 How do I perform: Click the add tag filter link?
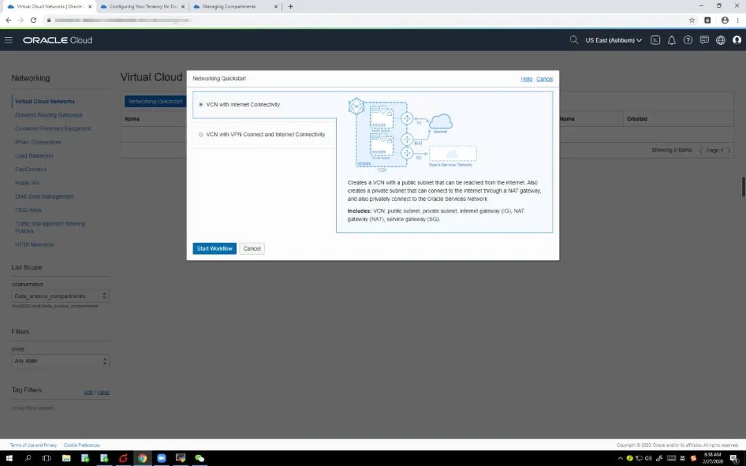[x=88, y=392]
